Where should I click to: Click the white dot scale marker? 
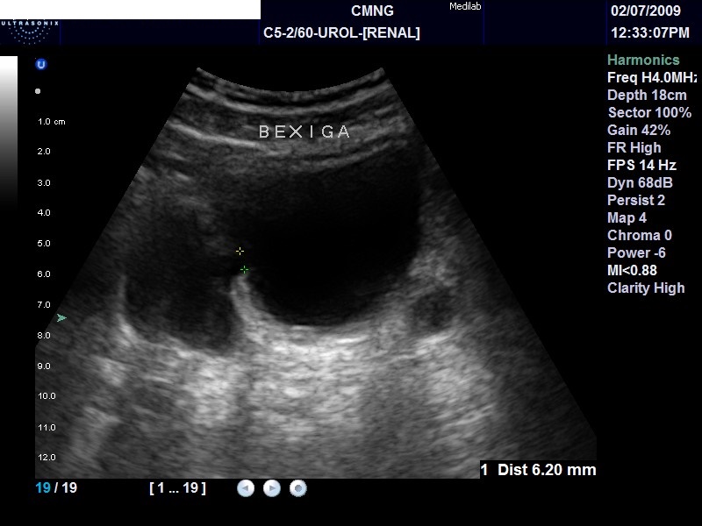point(38,91)
